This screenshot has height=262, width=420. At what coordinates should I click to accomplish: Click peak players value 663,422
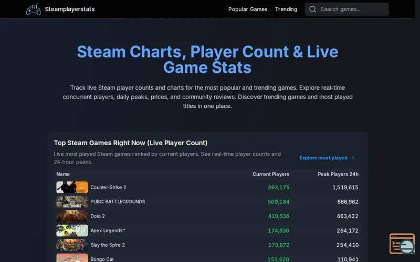(x=348, y=216)
